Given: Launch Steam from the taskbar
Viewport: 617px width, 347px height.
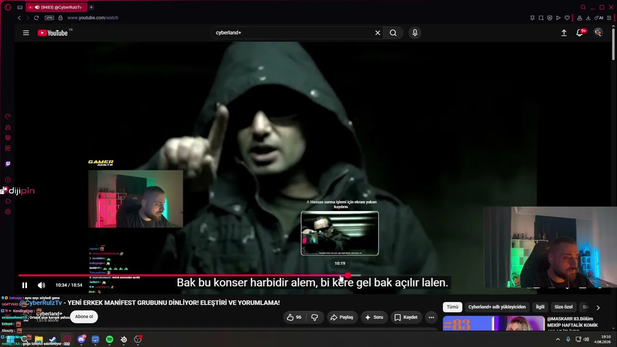Looking at the screenshot, I should click(53, 340).
